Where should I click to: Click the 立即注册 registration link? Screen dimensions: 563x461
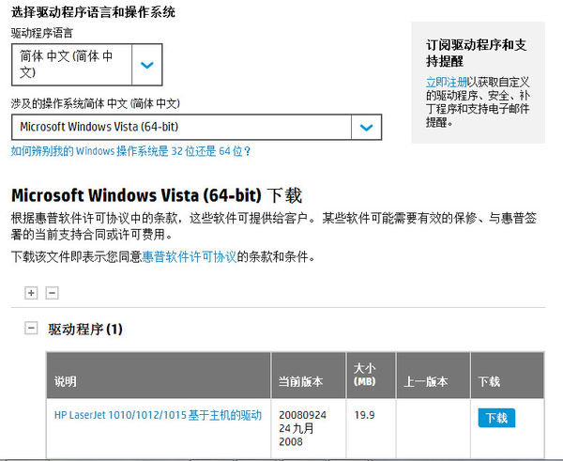(x=447, y=83)
